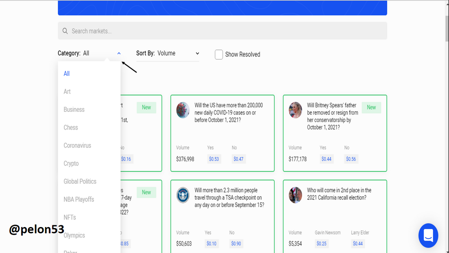This screenshot has width=449, height=253.
Task: Click Gavin Newsom $0.25 price
Action: [322, 244]
